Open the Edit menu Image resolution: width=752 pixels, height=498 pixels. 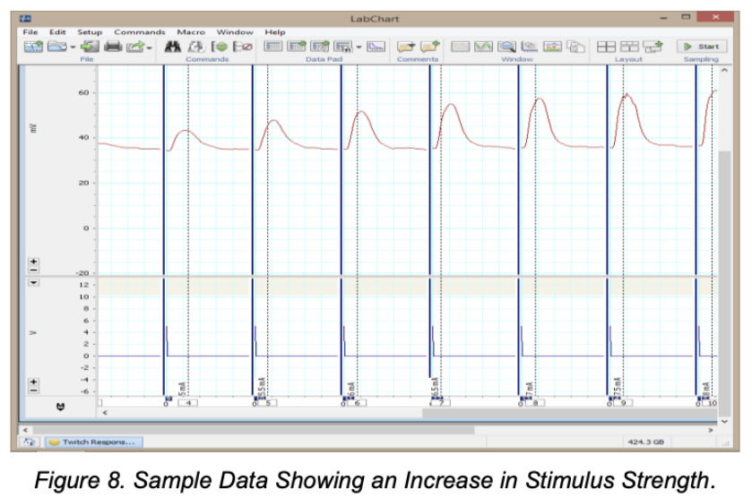pyautogui.click(x=57, y=32)
